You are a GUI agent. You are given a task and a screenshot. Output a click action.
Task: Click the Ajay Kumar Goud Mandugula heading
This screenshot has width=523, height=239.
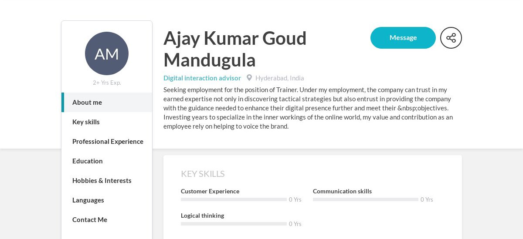(235, 49)
